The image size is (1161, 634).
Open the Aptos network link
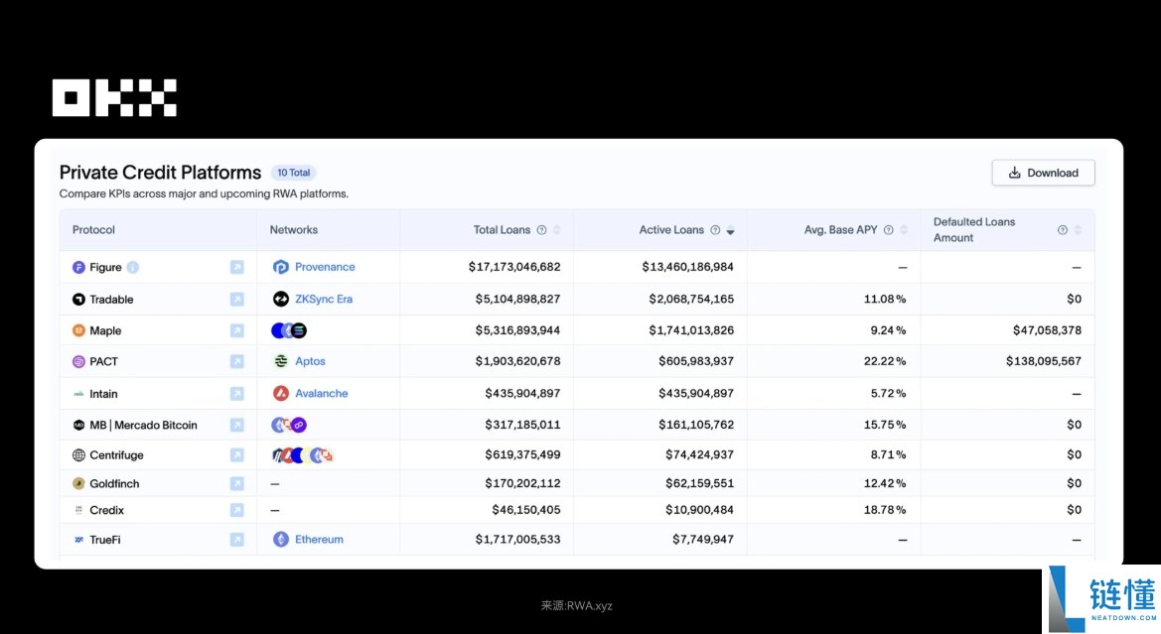tap(310, 361)
